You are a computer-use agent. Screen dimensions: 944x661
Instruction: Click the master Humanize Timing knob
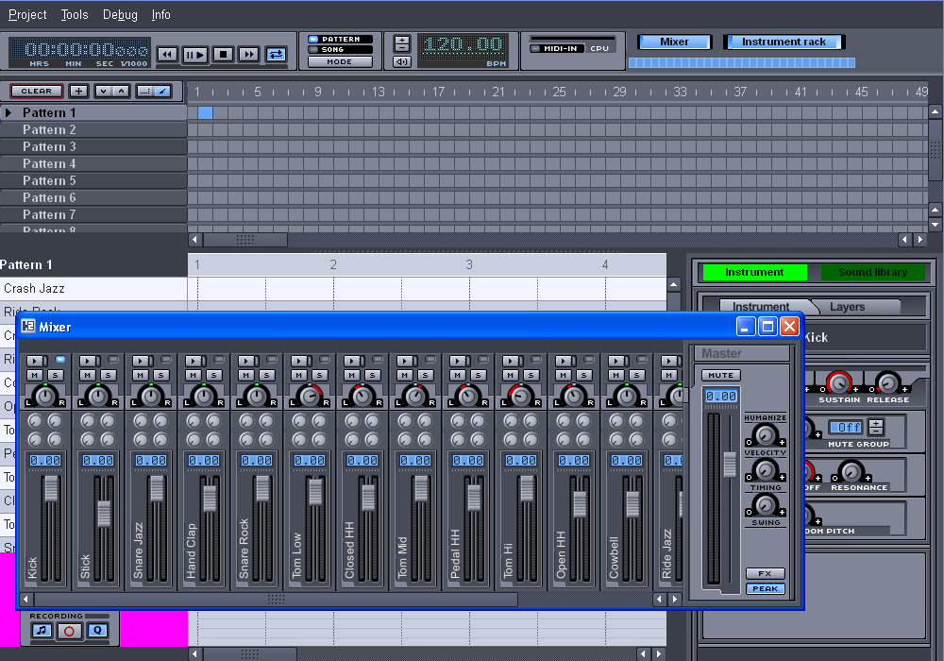pyautogui.click(x=766, y=469)
